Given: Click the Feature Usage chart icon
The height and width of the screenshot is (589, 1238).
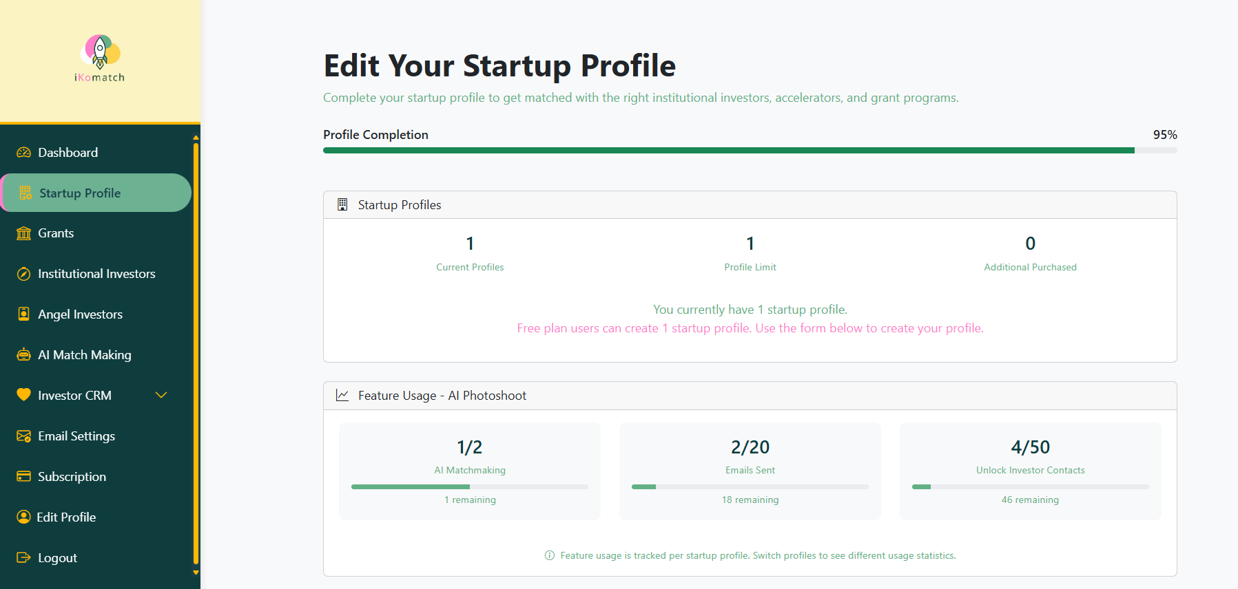Looking at the screenshot, I should (x=342, y=395).
